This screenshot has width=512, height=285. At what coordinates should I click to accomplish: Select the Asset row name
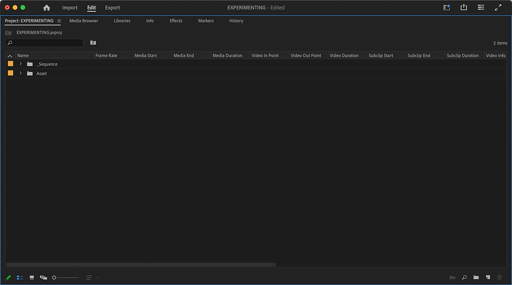[41, 74]
